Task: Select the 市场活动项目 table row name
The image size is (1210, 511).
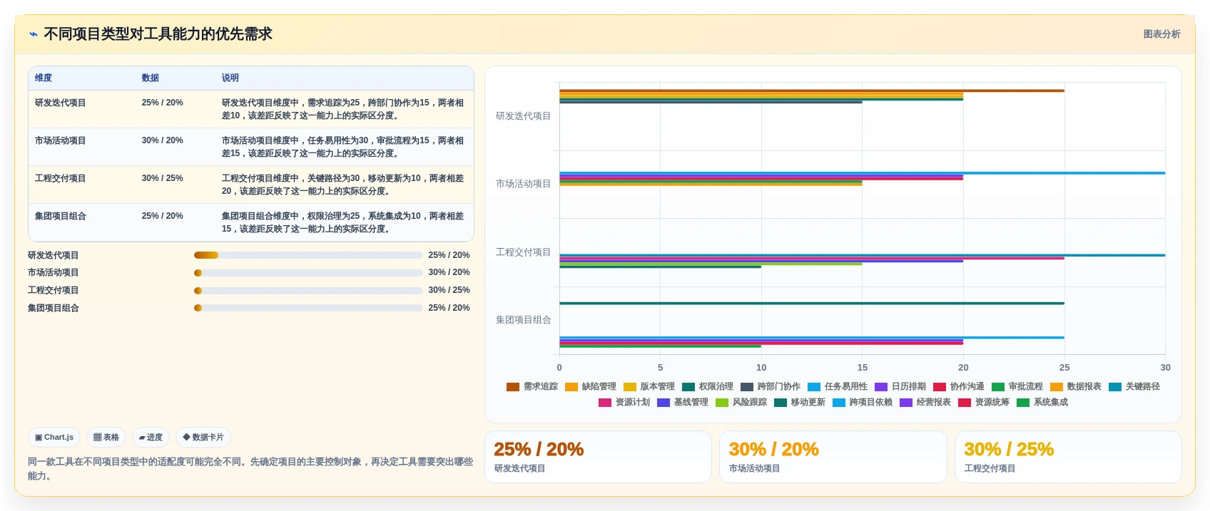Action: click(61, 140)
